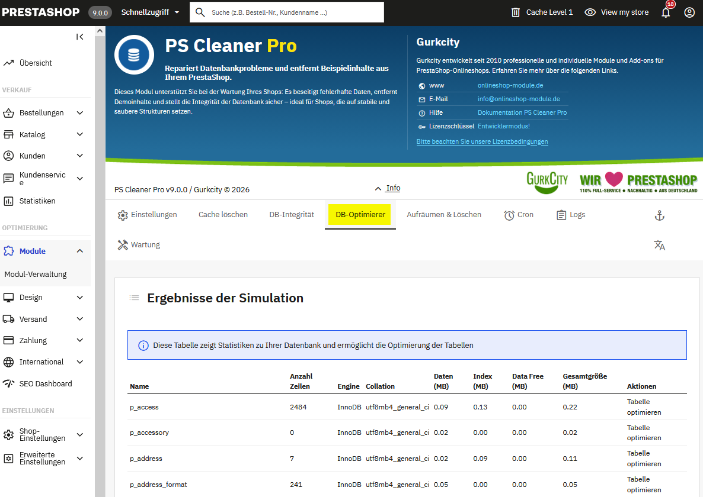Switch to Cache löschen tab
This screenshot has height=497, width=703.
[223, 215]
